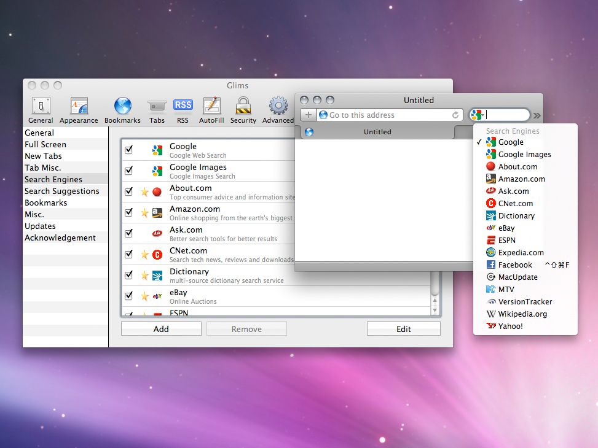Click the scroll down arrow of engine list
Viewport: 598px width, 448px height.
coord(435,311)
